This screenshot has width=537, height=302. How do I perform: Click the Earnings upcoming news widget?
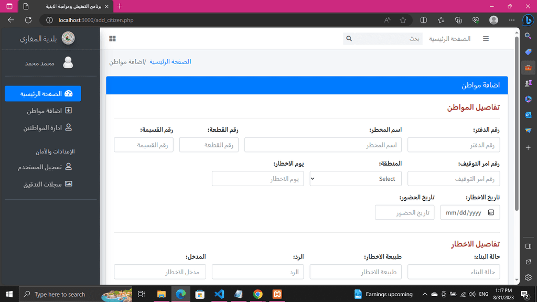(x=383, y=294)
